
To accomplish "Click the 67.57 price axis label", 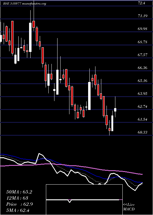I will point(143,55).
